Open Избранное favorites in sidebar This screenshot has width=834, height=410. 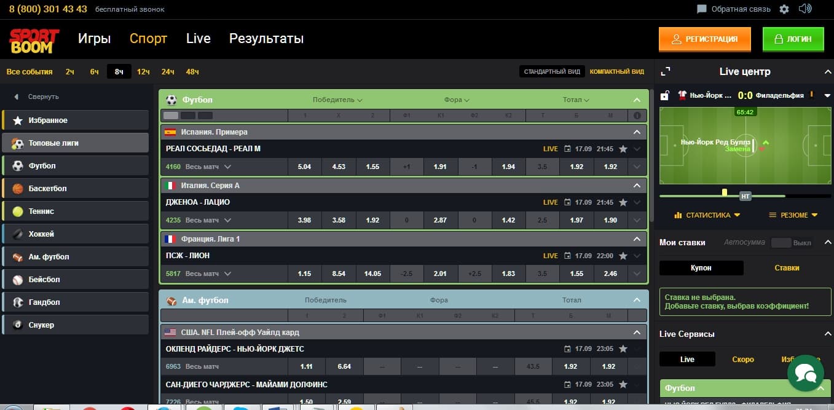[x=76, y=120]
